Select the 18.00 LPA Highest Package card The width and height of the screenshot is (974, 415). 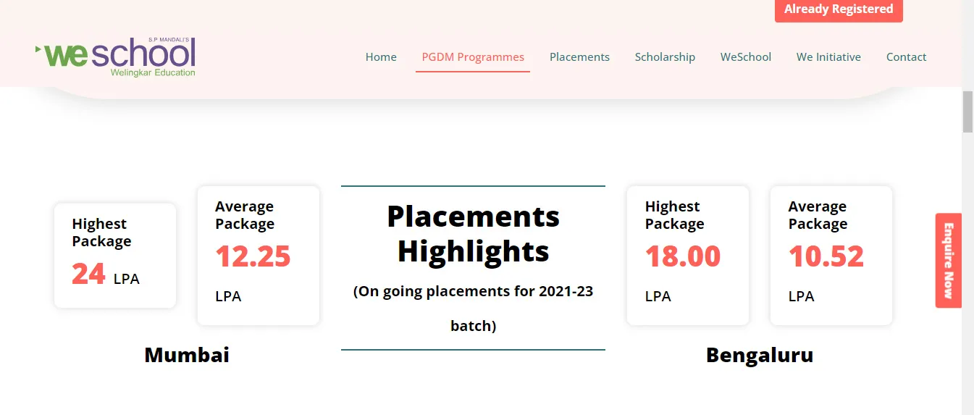(x=688, y=256)
